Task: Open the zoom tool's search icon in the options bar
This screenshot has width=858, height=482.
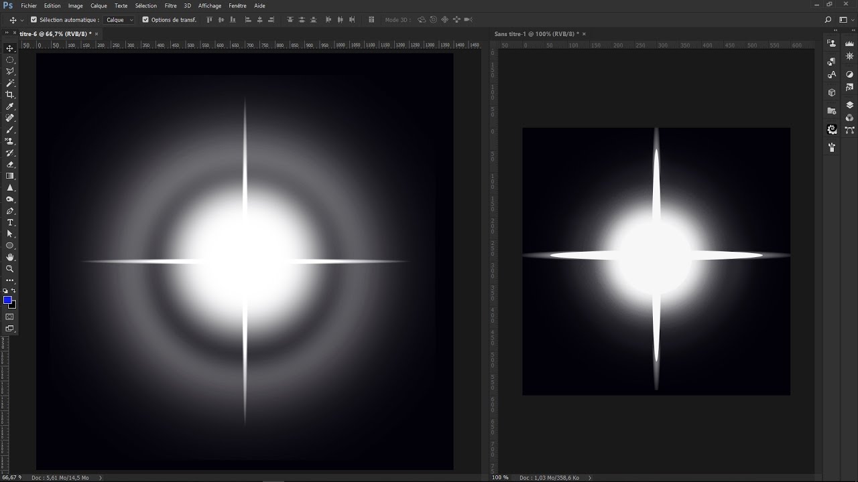Action: pyautogui.click(x=829, y=20)
